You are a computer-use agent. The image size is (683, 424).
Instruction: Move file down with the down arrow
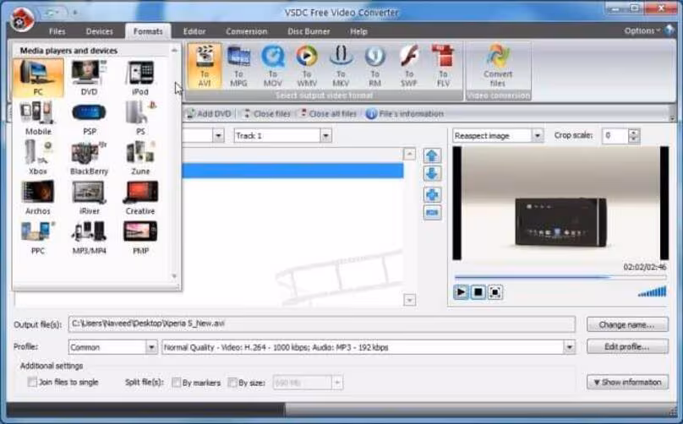pos(432,174)
